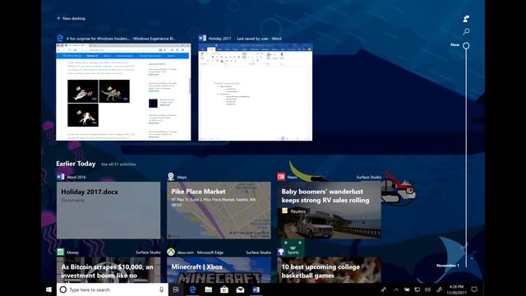Click the Word icon beside Holiday 2017 title
This screenshot has width=526, height=296.
(x=202, y=39)
